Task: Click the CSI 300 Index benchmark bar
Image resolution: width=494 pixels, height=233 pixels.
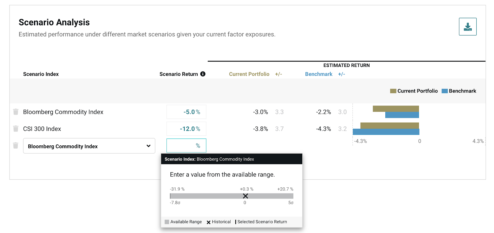Action: 386,132
